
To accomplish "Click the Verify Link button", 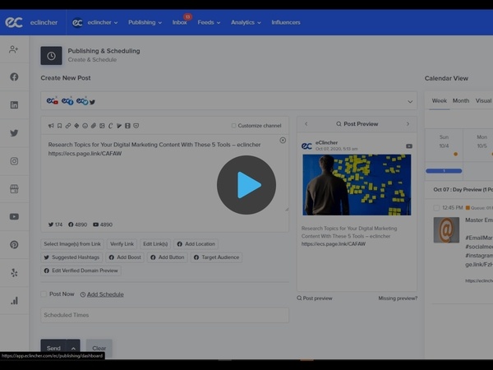I will click(x=122, y=244).
